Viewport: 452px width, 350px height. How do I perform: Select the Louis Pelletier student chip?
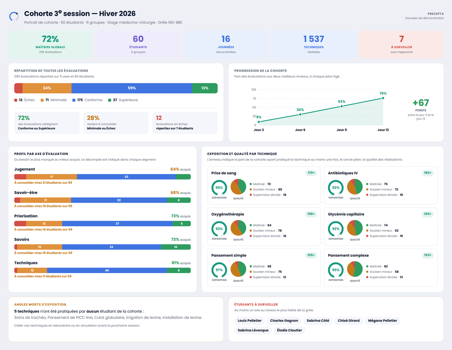click(x=250, y=321)
